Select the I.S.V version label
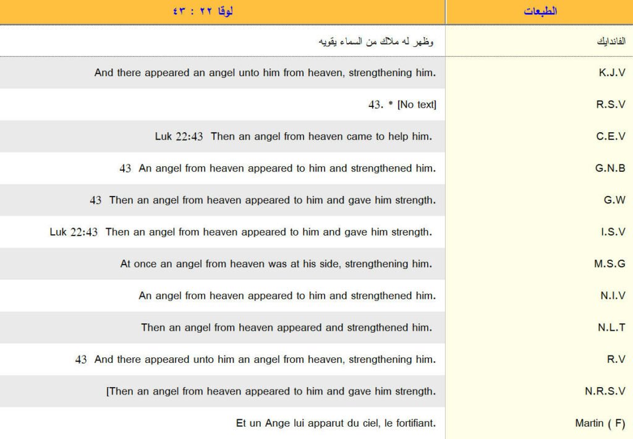Image resolution: width=633 pixels, height=439 pixels. click(x=613, y=232)
